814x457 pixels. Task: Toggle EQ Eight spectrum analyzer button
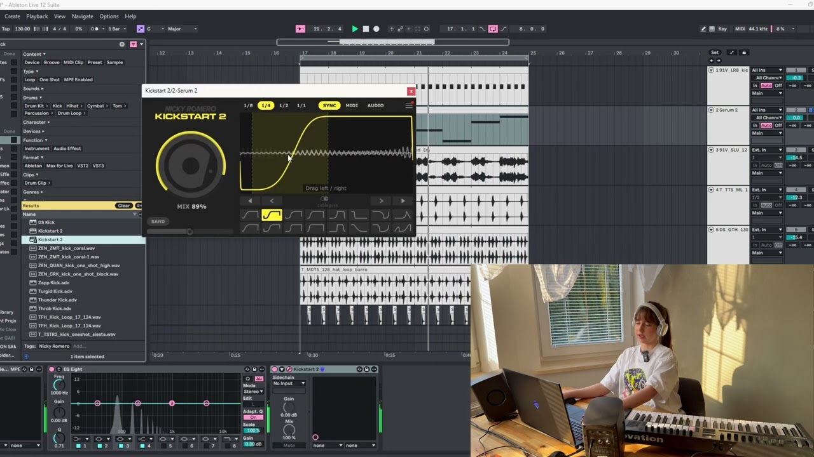click(259, 379)
